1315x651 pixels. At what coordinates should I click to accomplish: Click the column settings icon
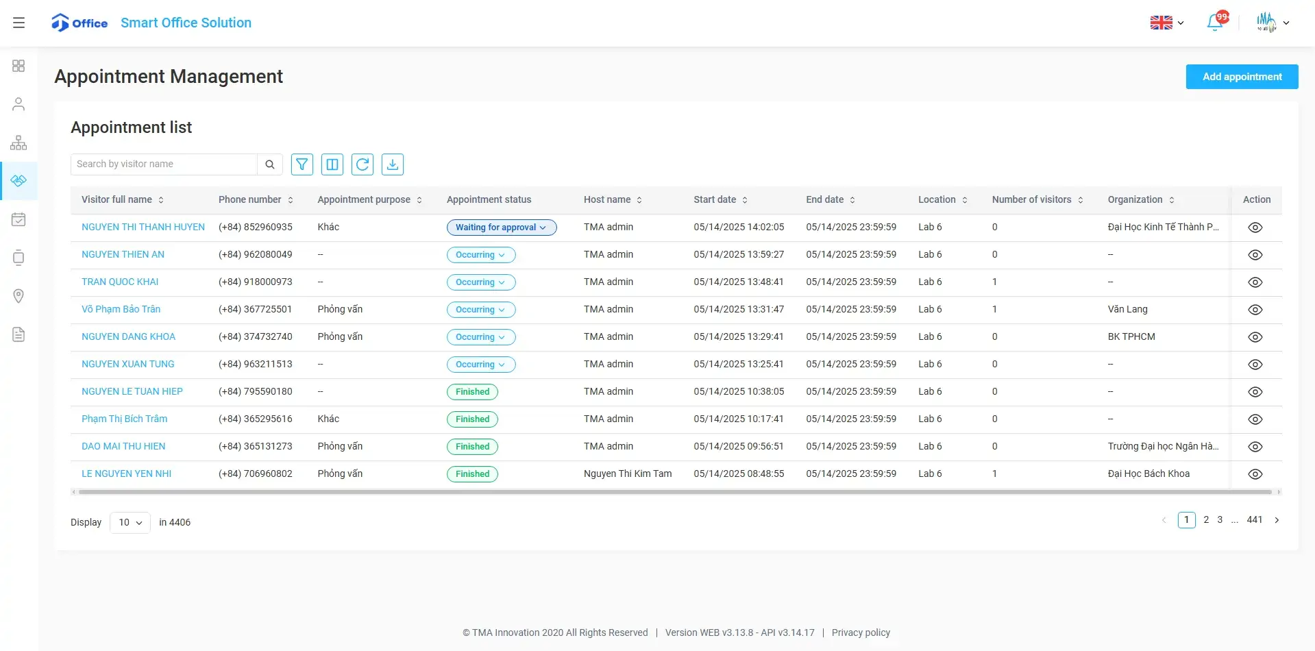point(332,164)
